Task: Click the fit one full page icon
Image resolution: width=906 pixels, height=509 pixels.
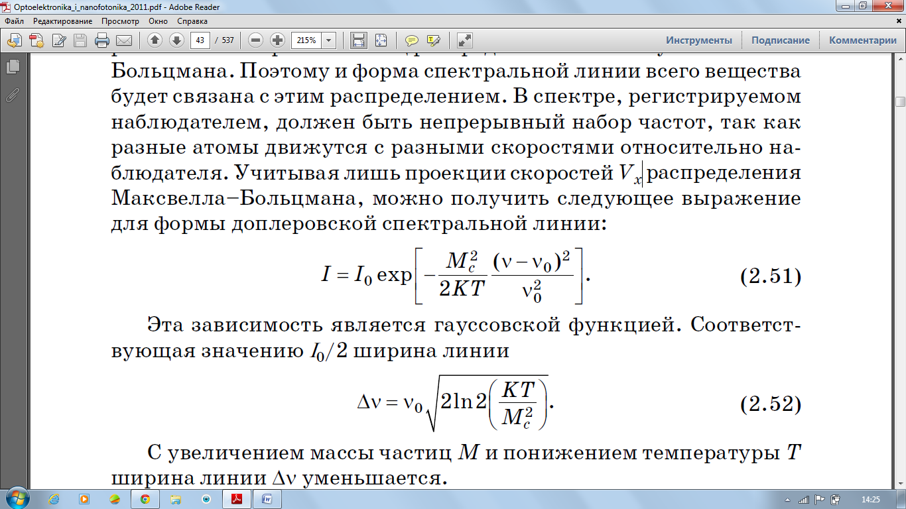Action: [381, 40]
